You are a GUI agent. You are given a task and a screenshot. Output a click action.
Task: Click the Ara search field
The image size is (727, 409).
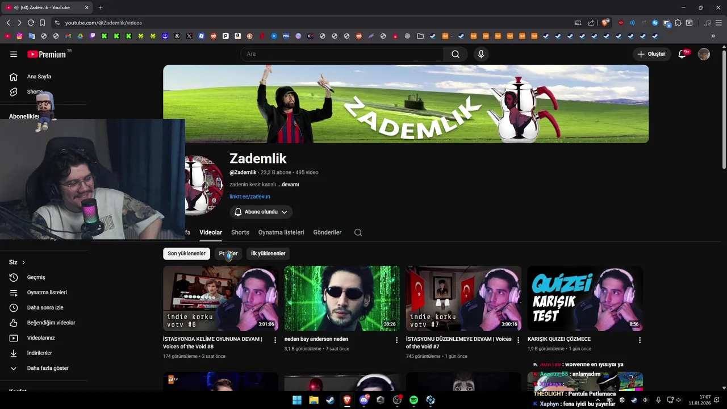coord(342,54)
